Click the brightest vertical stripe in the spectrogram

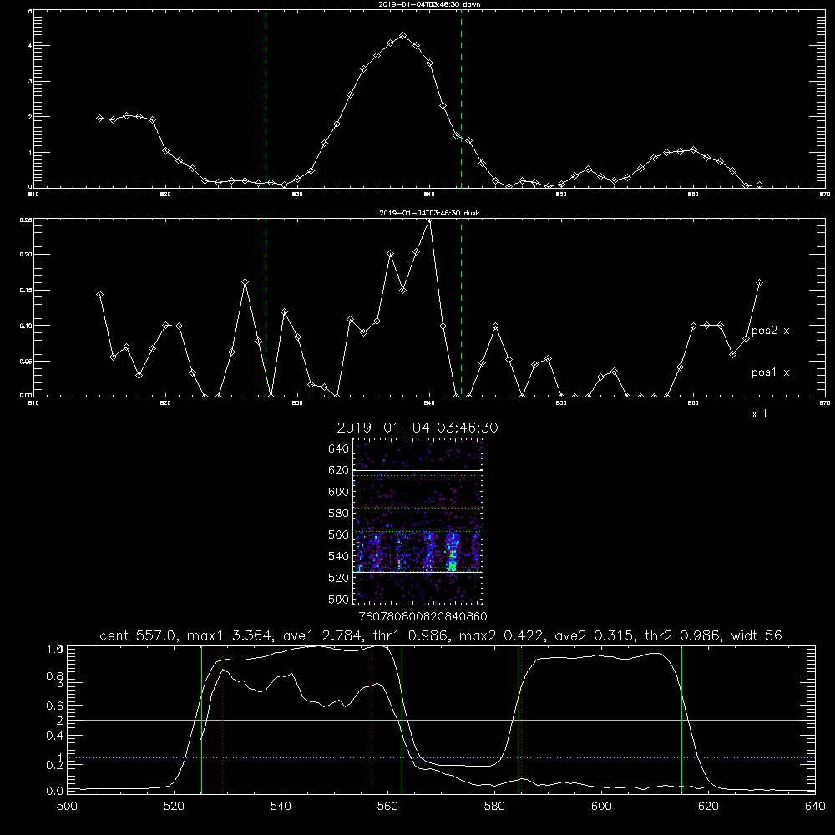(452, 552)
